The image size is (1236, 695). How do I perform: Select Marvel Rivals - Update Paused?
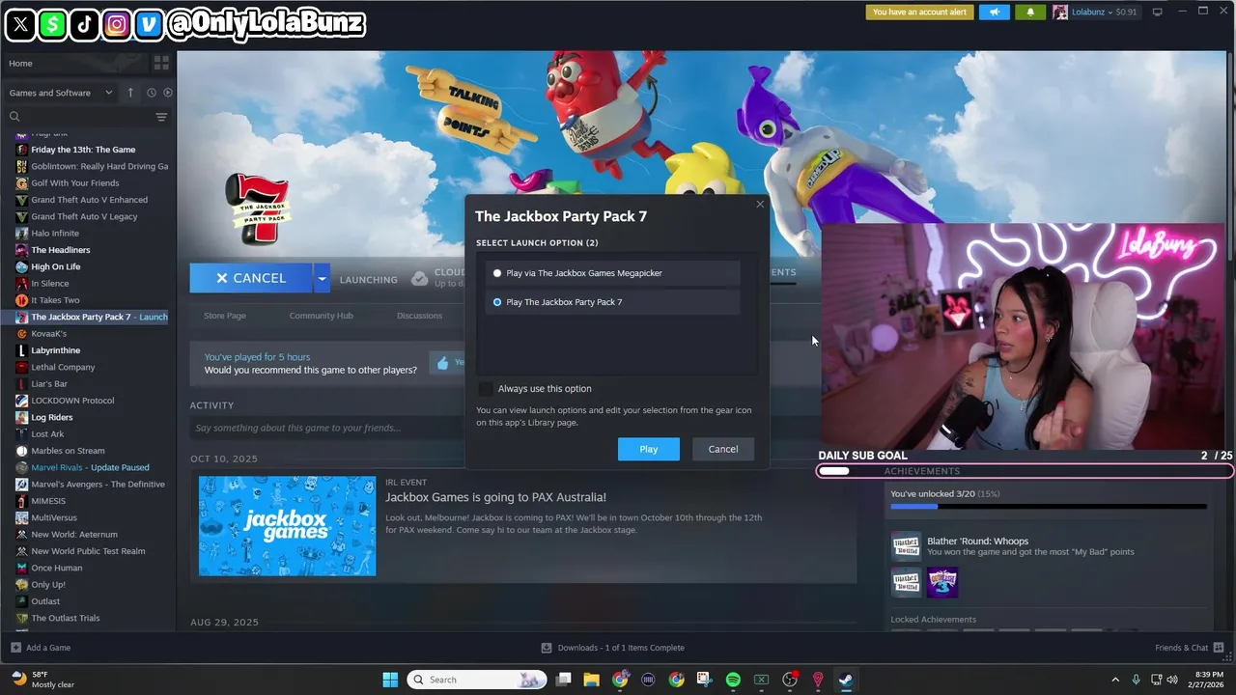(x=90, y=467)
